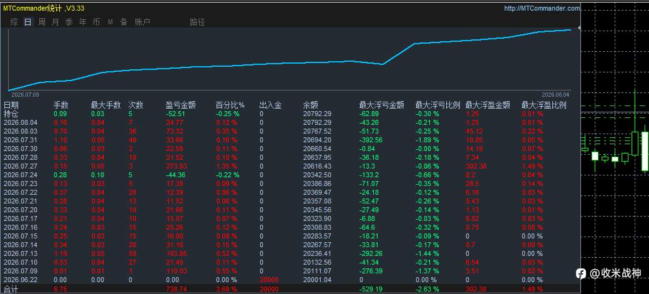The width and height of the screenshot is (649, 294).
Task: Click the -529.19 max floating loss total
Action: (x=371, y=289)
